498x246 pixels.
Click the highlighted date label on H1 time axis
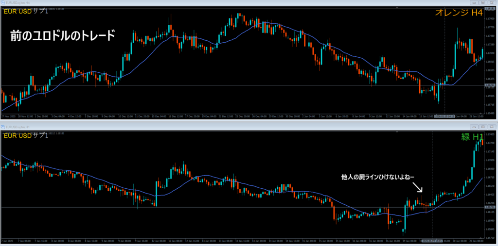[x=431, y=240]
